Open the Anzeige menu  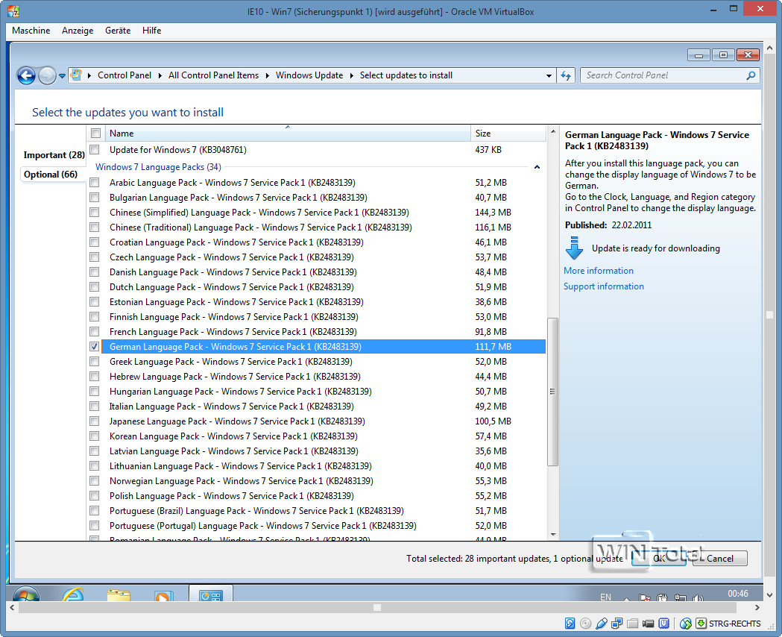click(x=78, y=31)
